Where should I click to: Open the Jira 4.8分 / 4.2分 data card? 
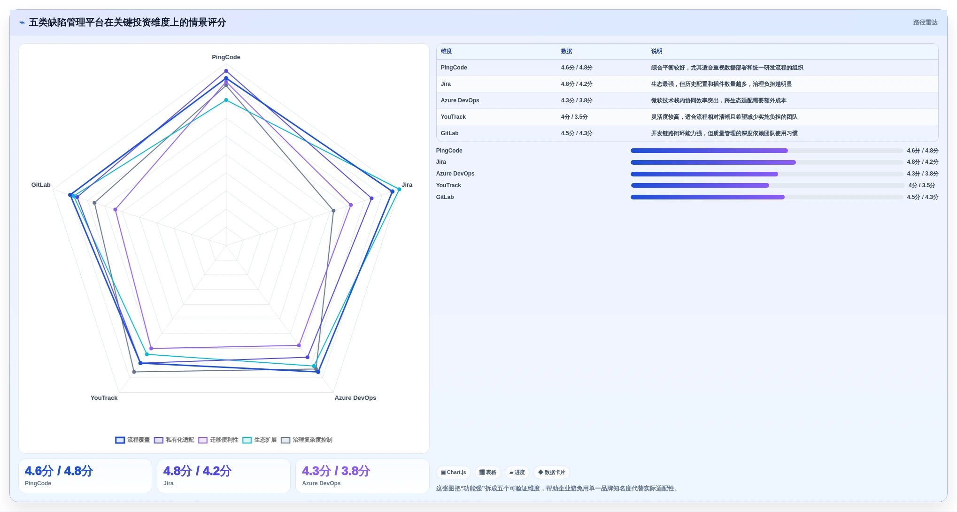[224, 476]
